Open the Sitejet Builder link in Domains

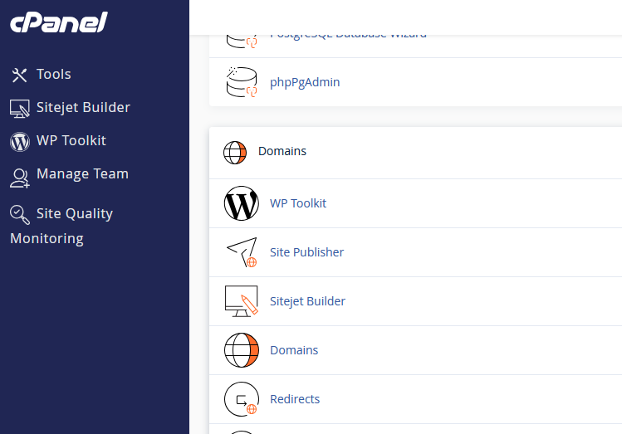coord(307,301)
